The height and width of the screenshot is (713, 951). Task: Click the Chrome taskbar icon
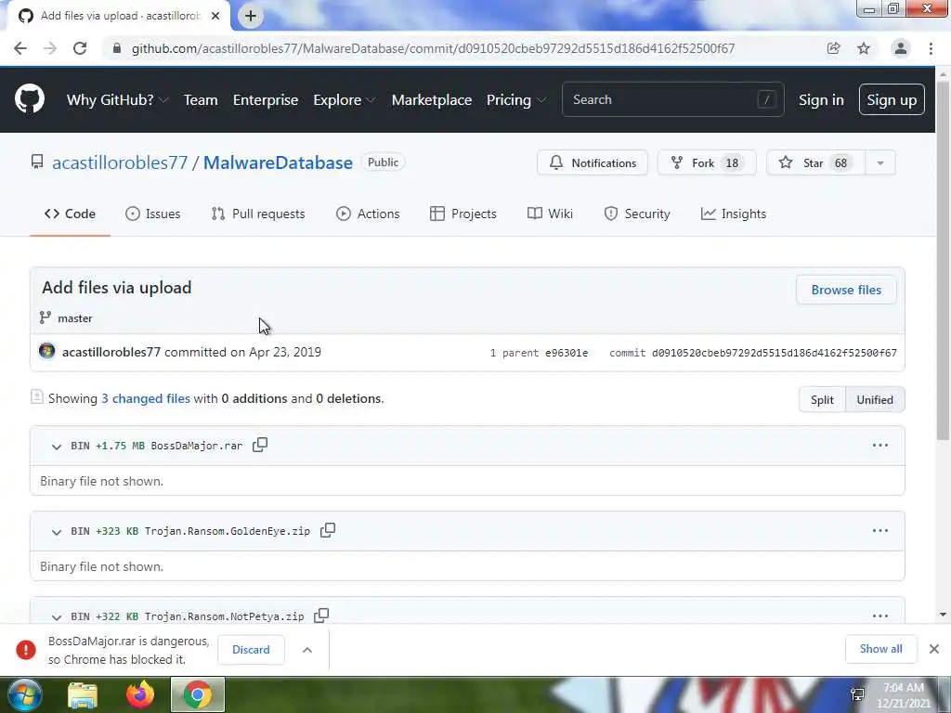click(x=198, y=694)
